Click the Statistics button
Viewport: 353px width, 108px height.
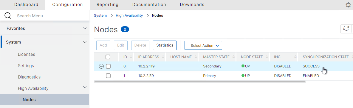[165, 45]
